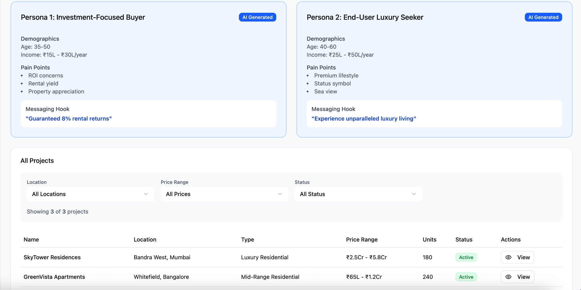Click ROI concerns pain point

click(x=46, y=75)
